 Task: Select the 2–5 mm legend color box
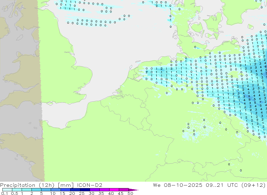[36, 190]
